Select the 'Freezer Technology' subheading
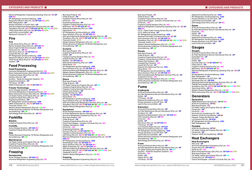Viewport: 252px width, 170px height. click(x=19, y=88)
